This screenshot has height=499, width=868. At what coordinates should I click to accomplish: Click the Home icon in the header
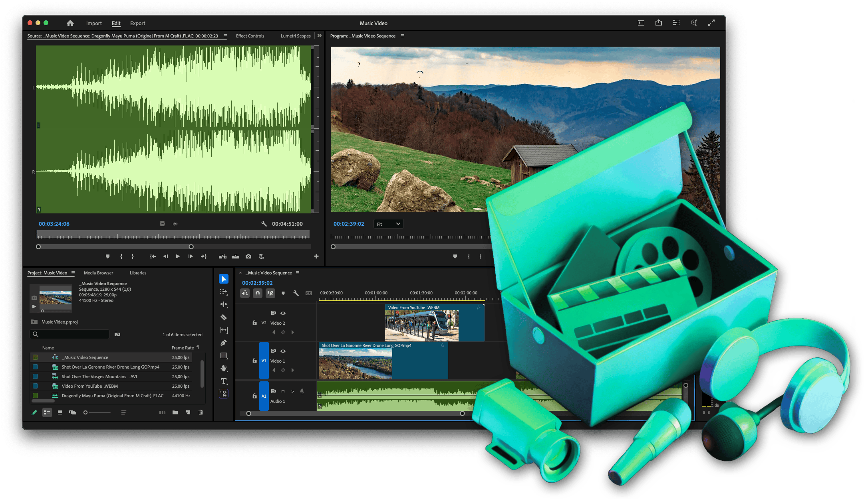pos(70,23)
